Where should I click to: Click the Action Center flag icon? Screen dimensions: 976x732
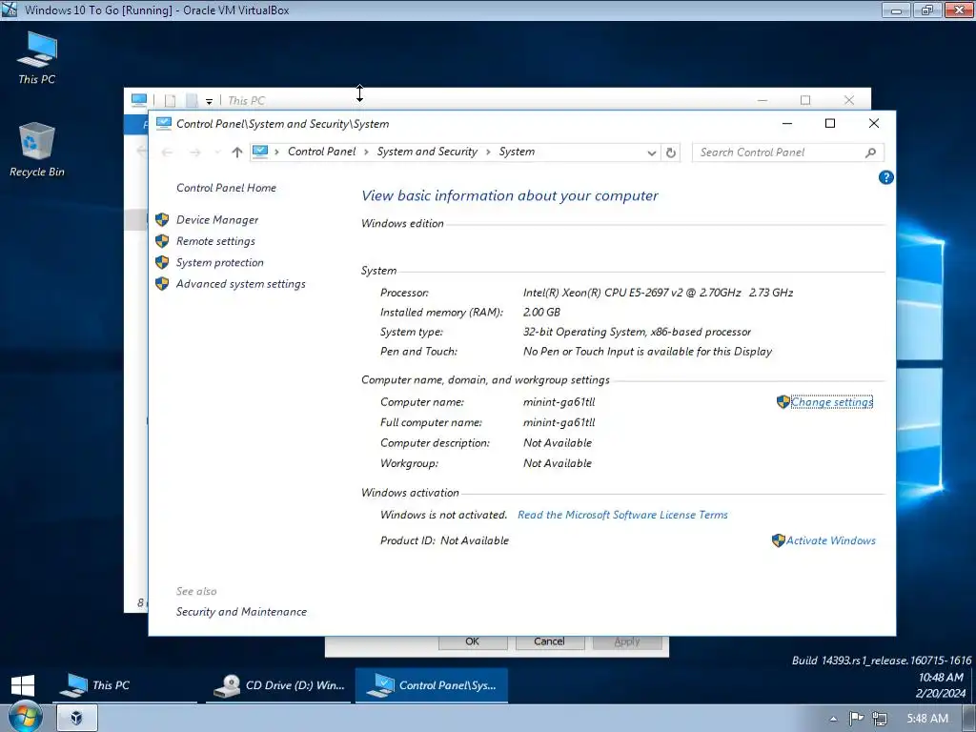click(x=857, y=719)
